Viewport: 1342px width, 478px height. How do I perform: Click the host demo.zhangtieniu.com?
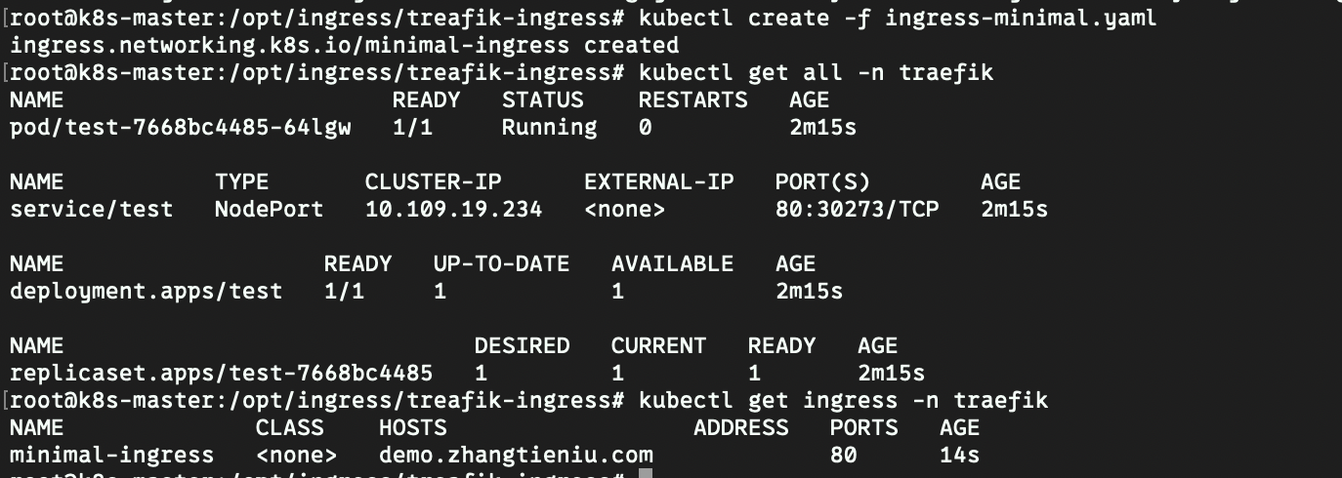pyautogui.click(x=516, y=455)
